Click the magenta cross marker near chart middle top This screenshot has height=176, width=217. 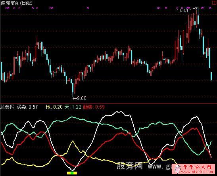coord(88,8)
